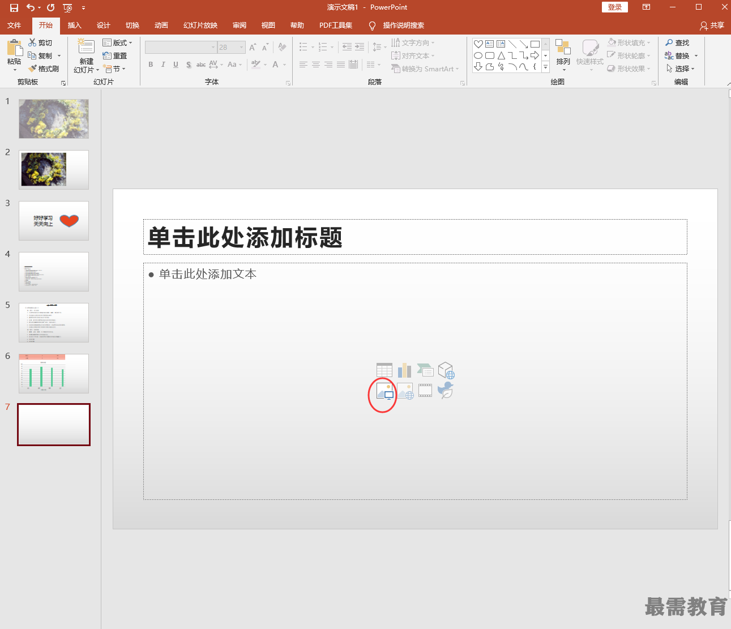The height and width of the screenshot is (629, 731).
Task: Select the heart shape in the shapes gallery
Action: [478, 44]
